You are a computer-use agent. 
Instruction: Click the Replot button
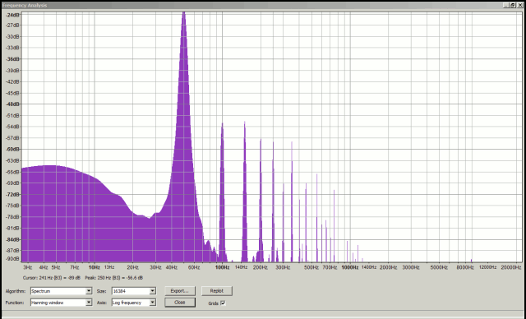pos(217,291)
